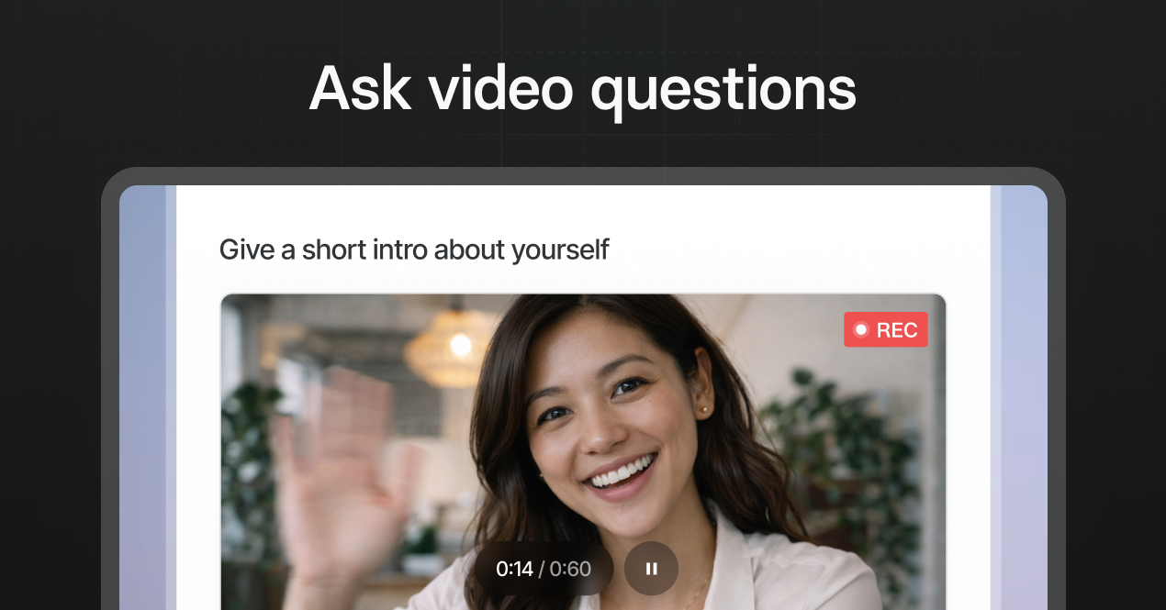Click the timer pill beside pause button
This screenshot has height=610, width=1166.
coord(544,569)
